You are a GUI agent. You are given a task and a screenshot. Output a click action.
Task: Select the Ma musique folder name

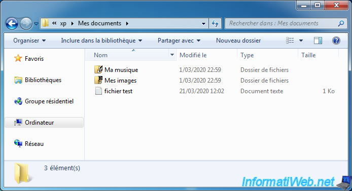[x=121, y=70]
